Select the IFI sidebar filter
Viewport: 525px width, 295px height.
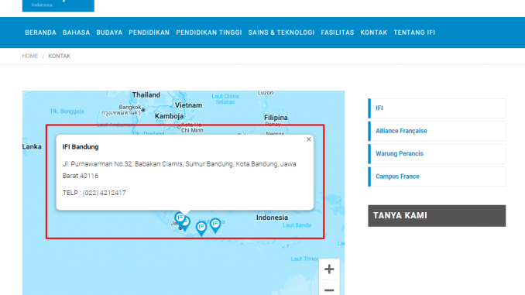[437, 108]
